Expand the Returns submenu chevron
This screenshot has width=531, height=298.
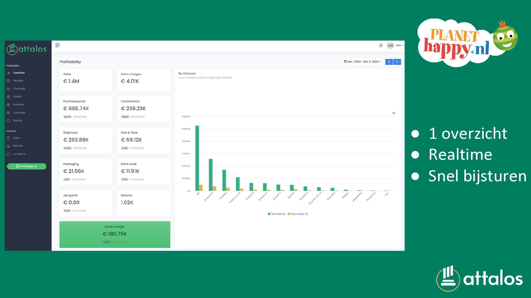[46, 146]
